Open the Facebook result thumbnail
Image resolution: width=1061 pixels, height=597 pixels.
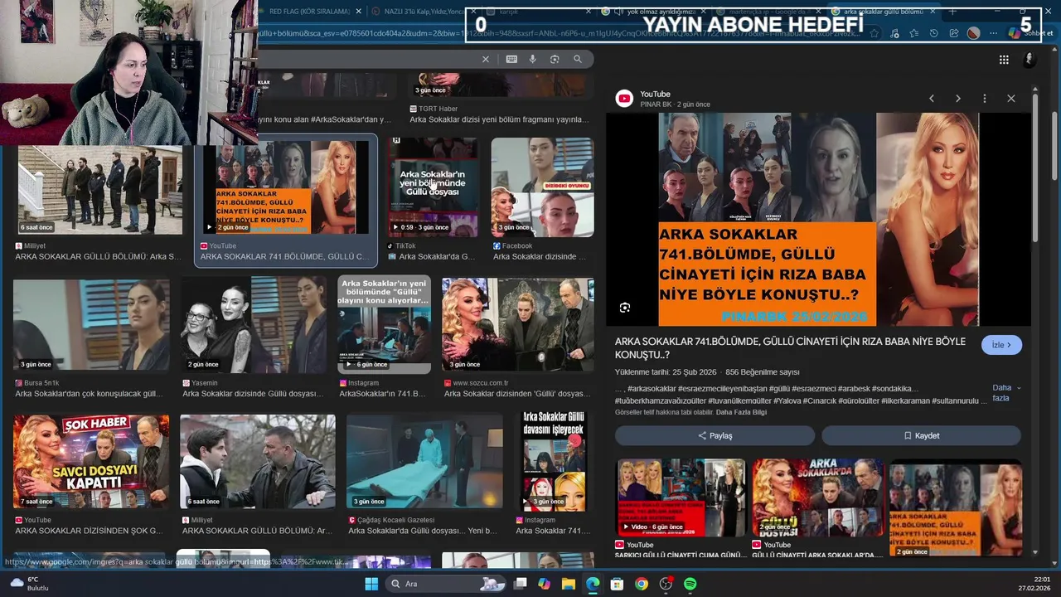(543, 187)
